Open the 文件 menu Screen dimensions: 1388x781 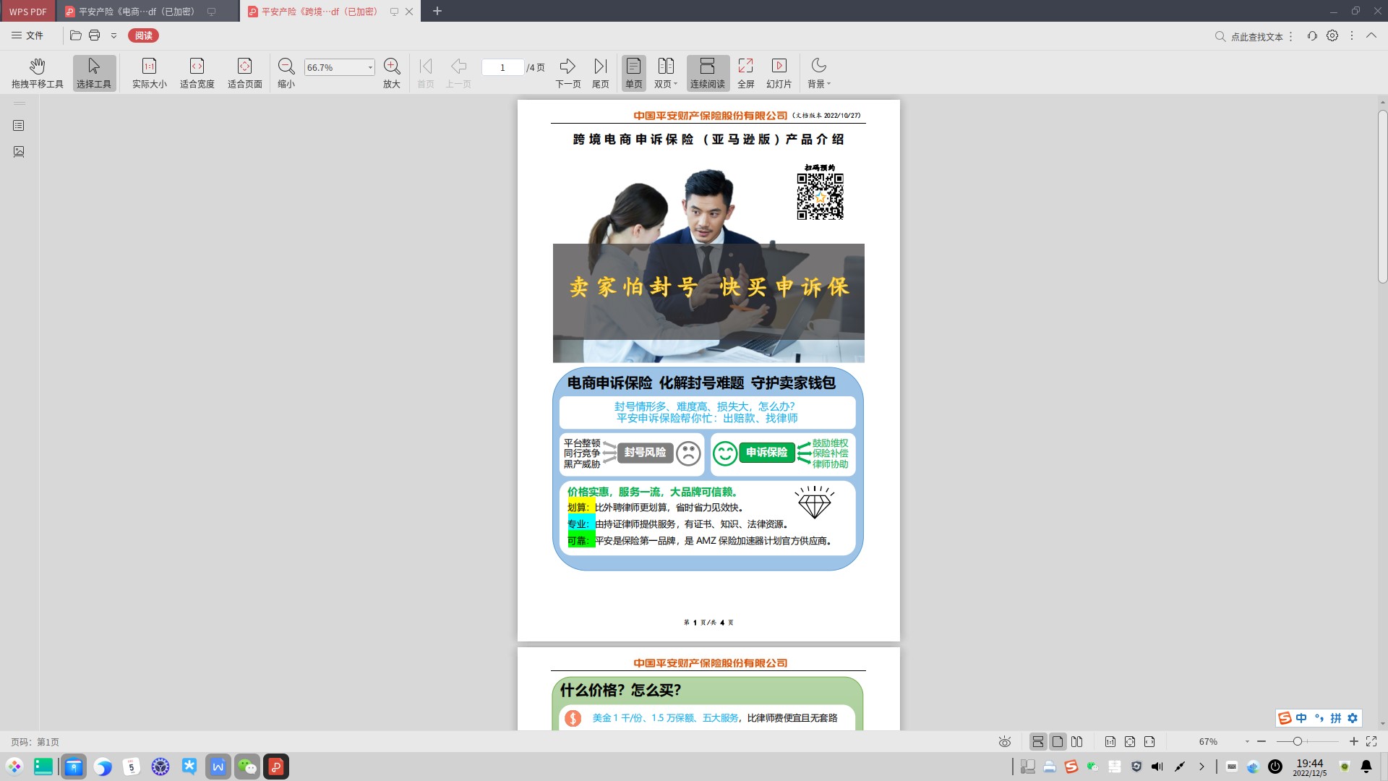click(27, 35)
